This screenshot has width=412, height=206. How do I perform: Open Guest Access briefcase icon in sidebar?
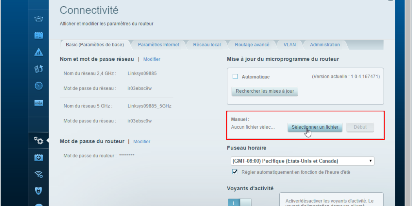point(39,36)
